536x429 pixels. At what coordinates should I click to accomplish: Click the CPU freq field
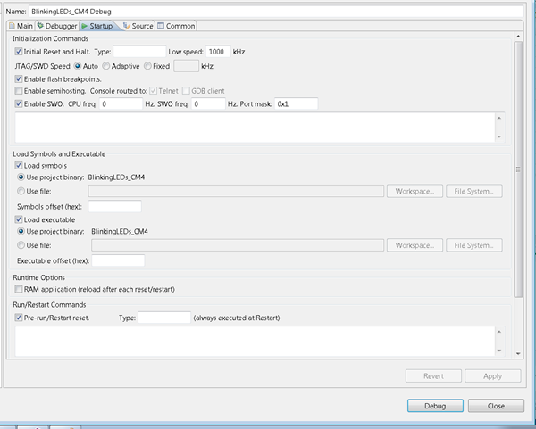[121, 103]
